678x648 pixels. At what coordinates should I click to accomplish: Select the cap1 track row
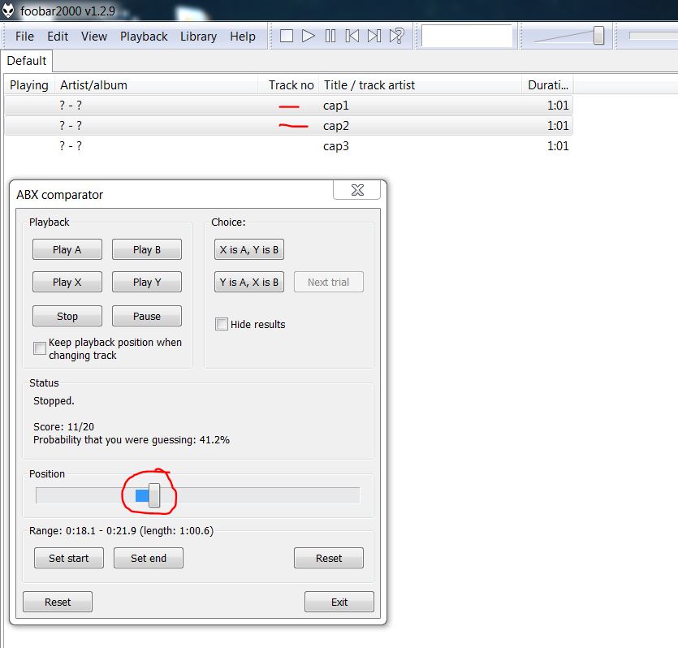288,106
